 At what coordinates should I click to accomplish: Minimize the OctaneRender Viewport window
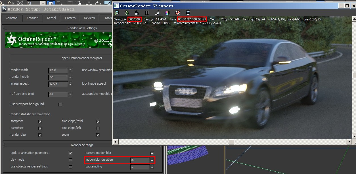(342, 6)
